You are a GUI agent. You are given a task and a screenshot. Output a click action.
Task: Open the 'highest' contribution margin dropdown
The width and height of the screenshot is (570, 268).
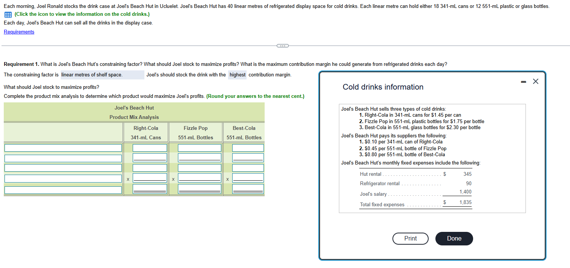237,75
